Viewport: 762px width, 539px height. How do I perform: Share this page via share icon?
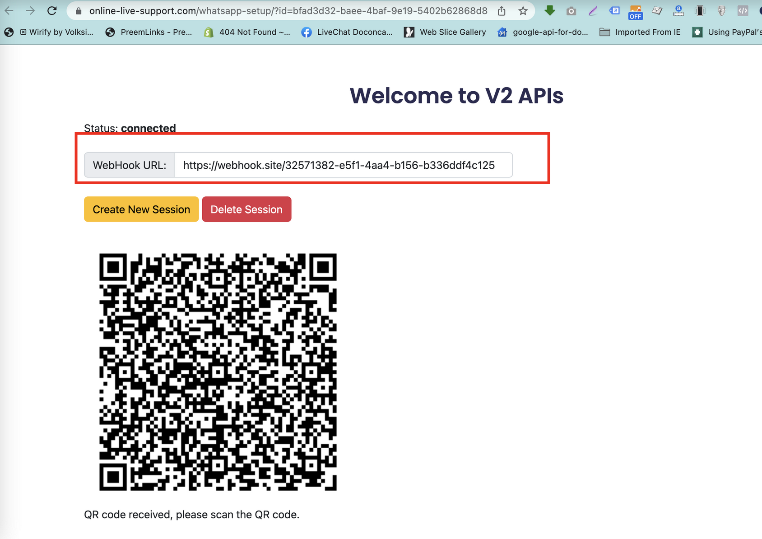(x=502, y=11)
